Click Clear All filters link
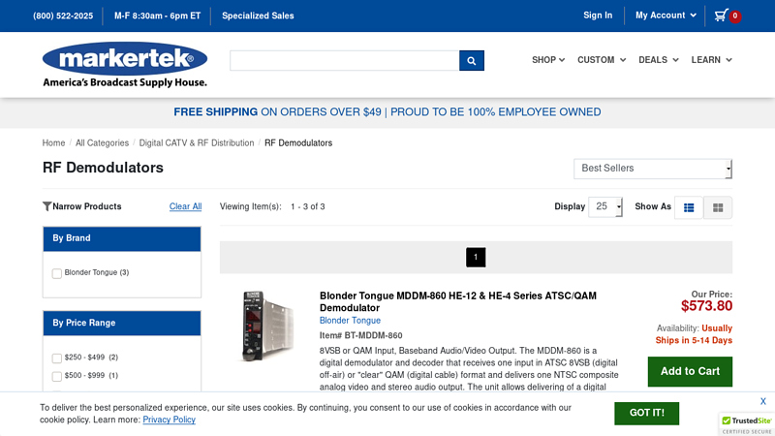 tap(185, 206)
